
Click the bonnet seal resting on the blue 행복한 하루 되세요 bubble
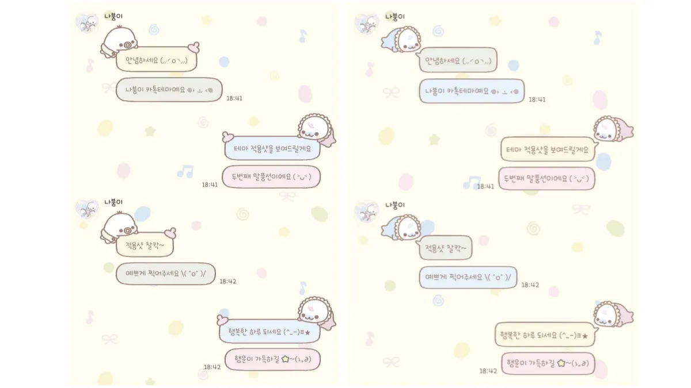[x=316, y=312]
